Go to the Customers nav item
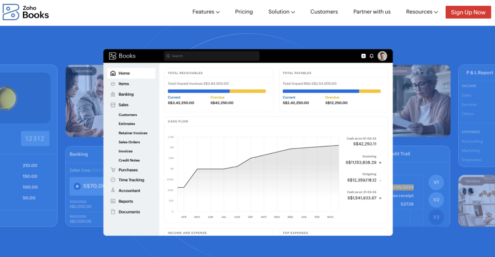 pos(324,12)
